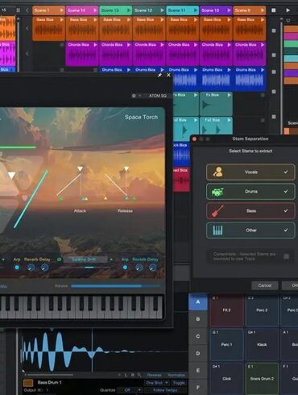Open the Quantize Off dropdown
Image resolution: width=298 pixels, height=395 pixels.
tap(130, 390)
